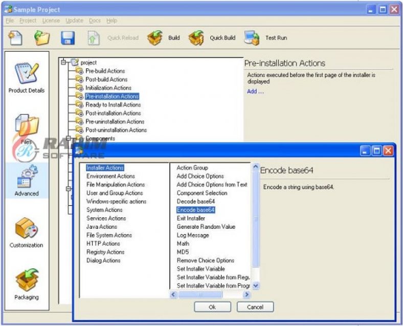Click the Cancel button in the dialog
The image size is (403, 326).
pos(255,307)
